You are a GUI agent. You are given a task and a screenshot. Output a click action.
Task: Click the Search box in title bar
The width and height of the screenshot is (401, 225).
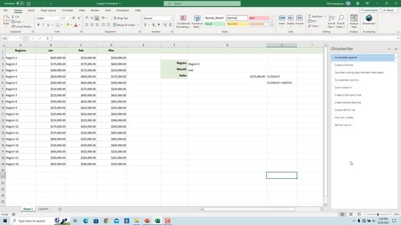pyautogui.click(x=202, y=4)
